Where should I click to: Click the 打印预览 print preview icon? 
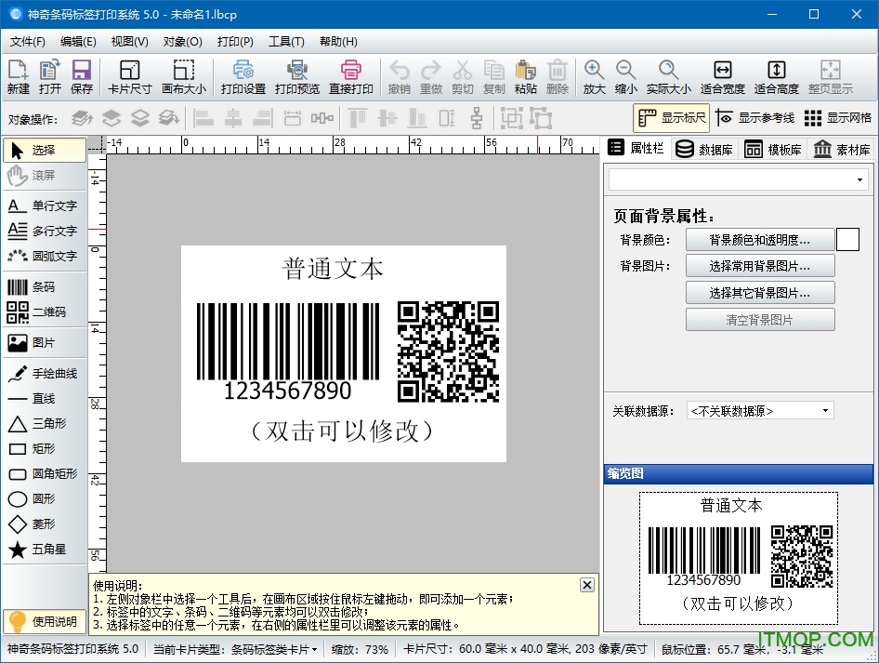(297, 77)
